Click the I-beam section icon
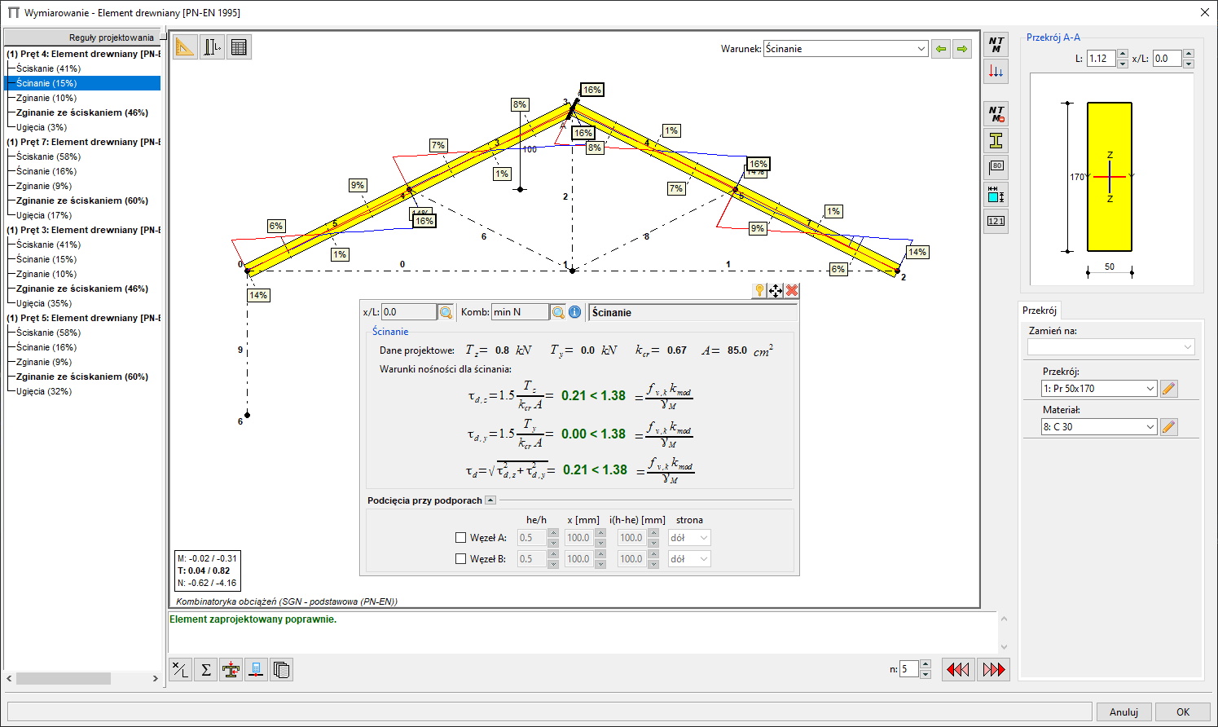 click(996, 141)
